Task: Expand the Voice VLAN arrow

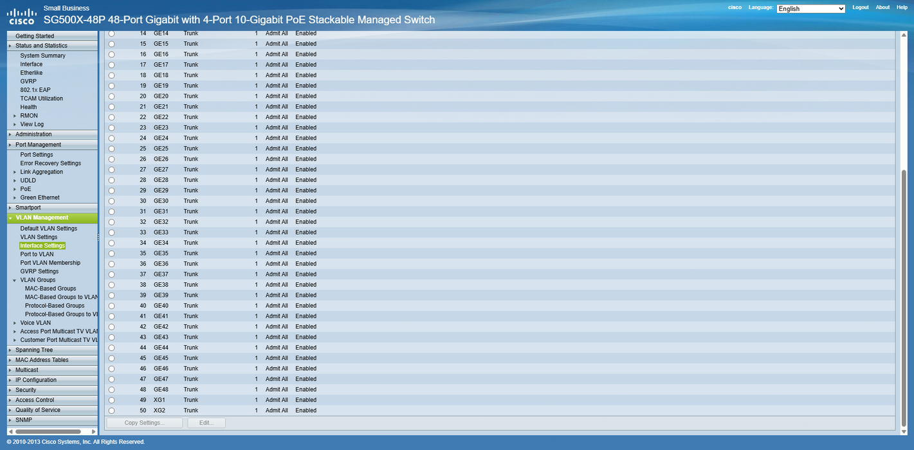Action: (15, 323)
